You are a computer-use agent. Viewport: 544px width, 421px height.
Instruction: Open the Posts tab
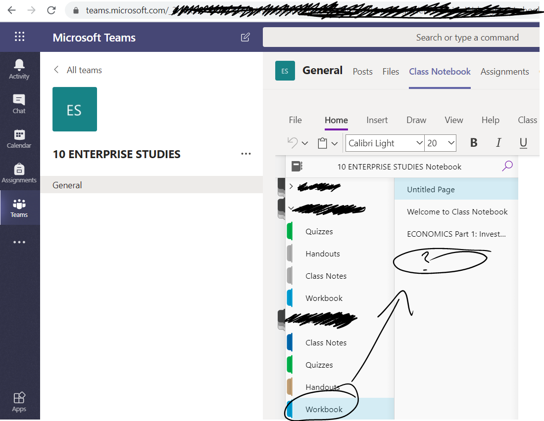tap(362, 72)
